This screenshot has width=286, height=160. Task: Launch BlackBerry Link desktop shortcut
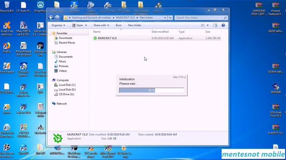40,49
